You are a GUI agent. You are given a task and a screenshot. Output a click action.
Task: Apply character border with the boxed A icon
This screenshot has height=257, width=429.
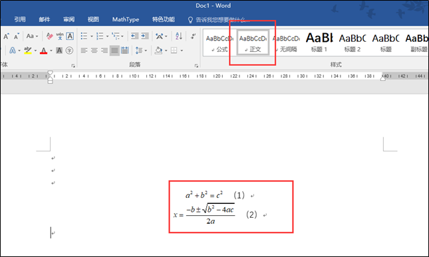pyautogui.click(x=70, y=36)
